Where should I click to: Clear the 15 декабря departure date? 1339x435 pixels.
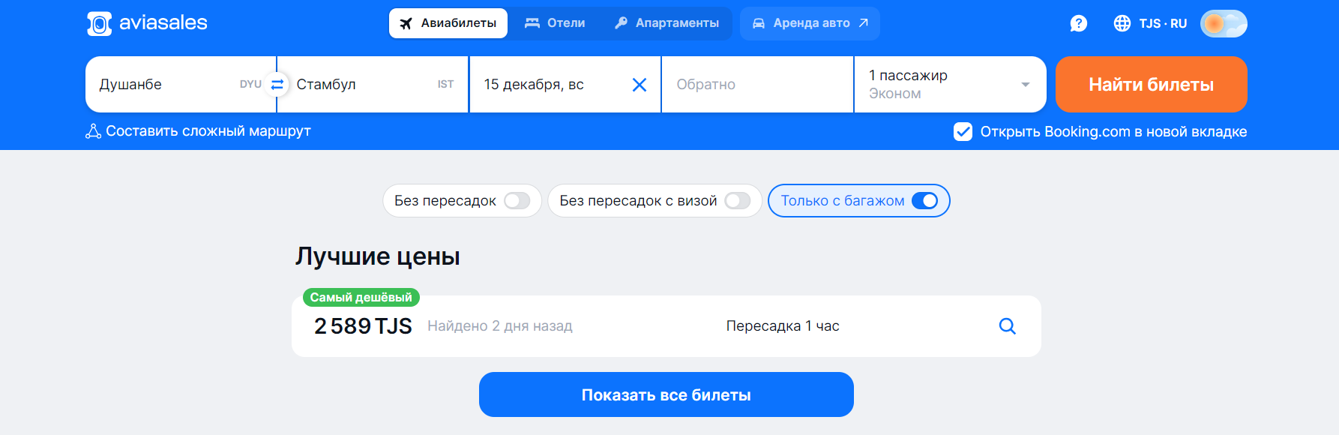click(640, 85)
